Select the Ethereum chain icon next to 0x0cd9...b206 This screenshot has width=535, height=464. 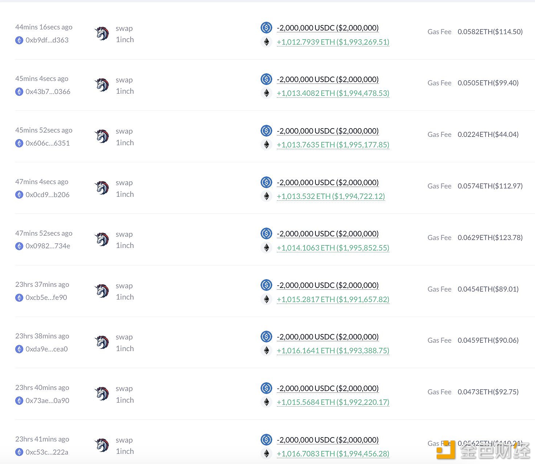19,195
